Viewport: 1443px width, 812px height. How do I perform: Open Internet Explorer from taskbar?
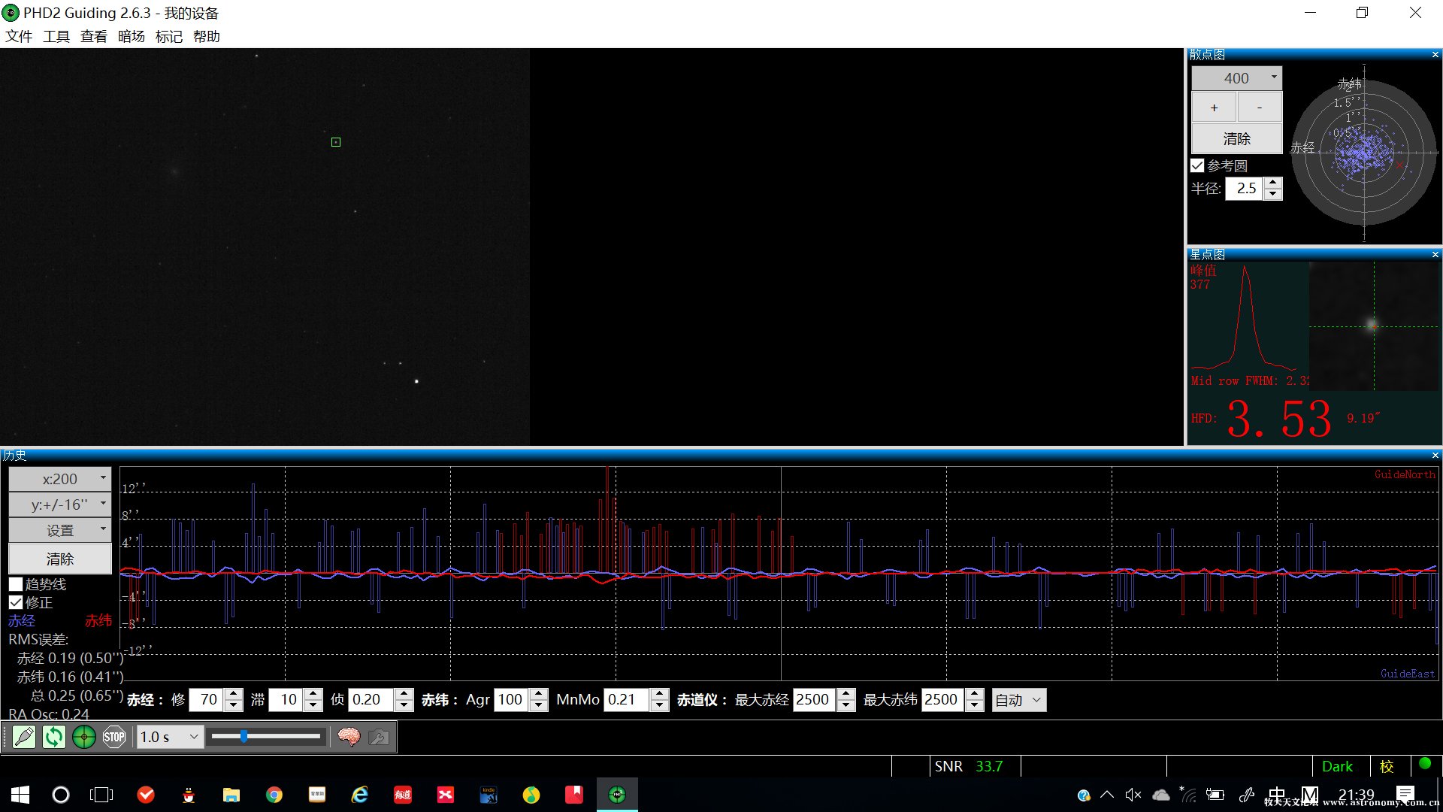point(360,795)
